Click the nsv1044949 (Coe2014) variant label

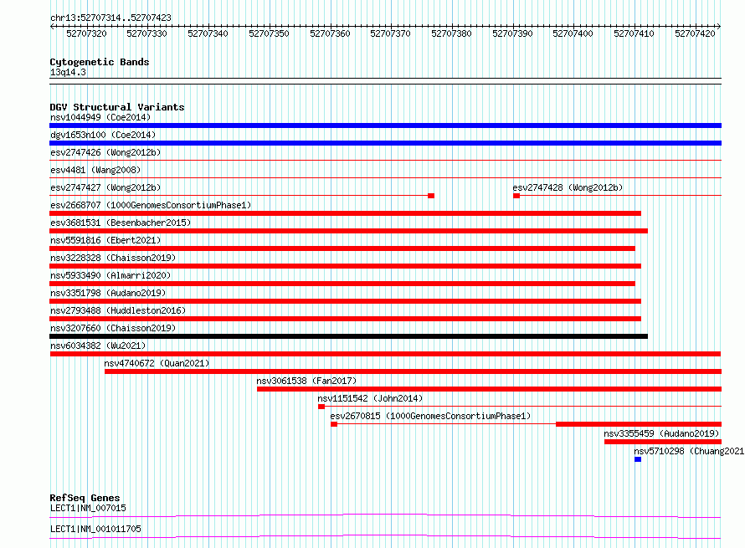pyautogui.click(x=100, y=117)
